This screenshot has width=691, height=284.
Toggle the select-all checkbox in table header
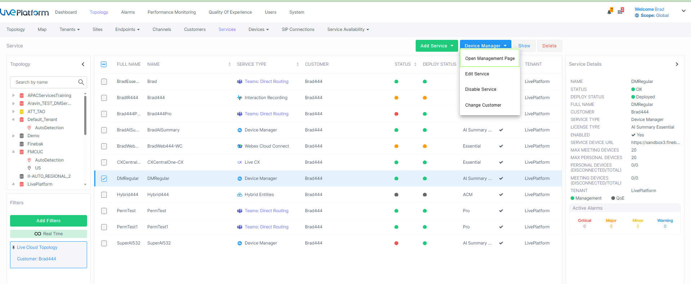point(104,64)
